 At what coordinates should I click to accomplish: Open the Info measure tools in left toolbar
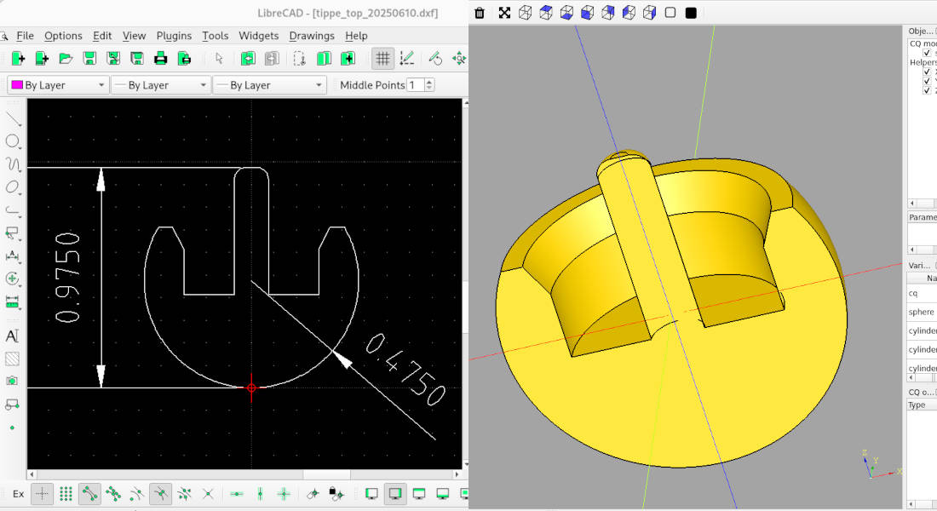[x=13, y=301]
